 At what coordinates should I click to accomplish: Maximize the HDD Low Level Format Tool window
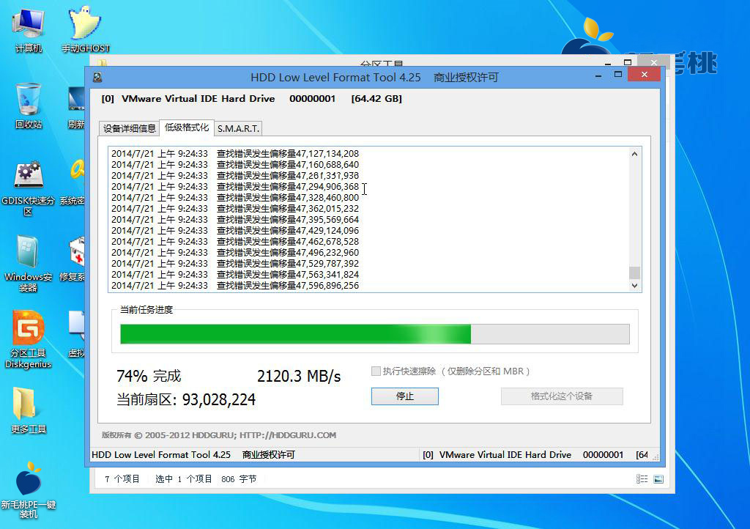(618, 75)
